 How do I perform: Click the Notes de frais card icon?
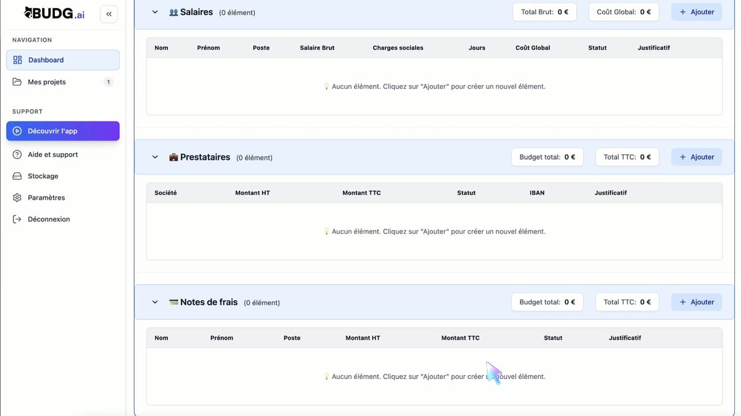(x=174, y=302)
